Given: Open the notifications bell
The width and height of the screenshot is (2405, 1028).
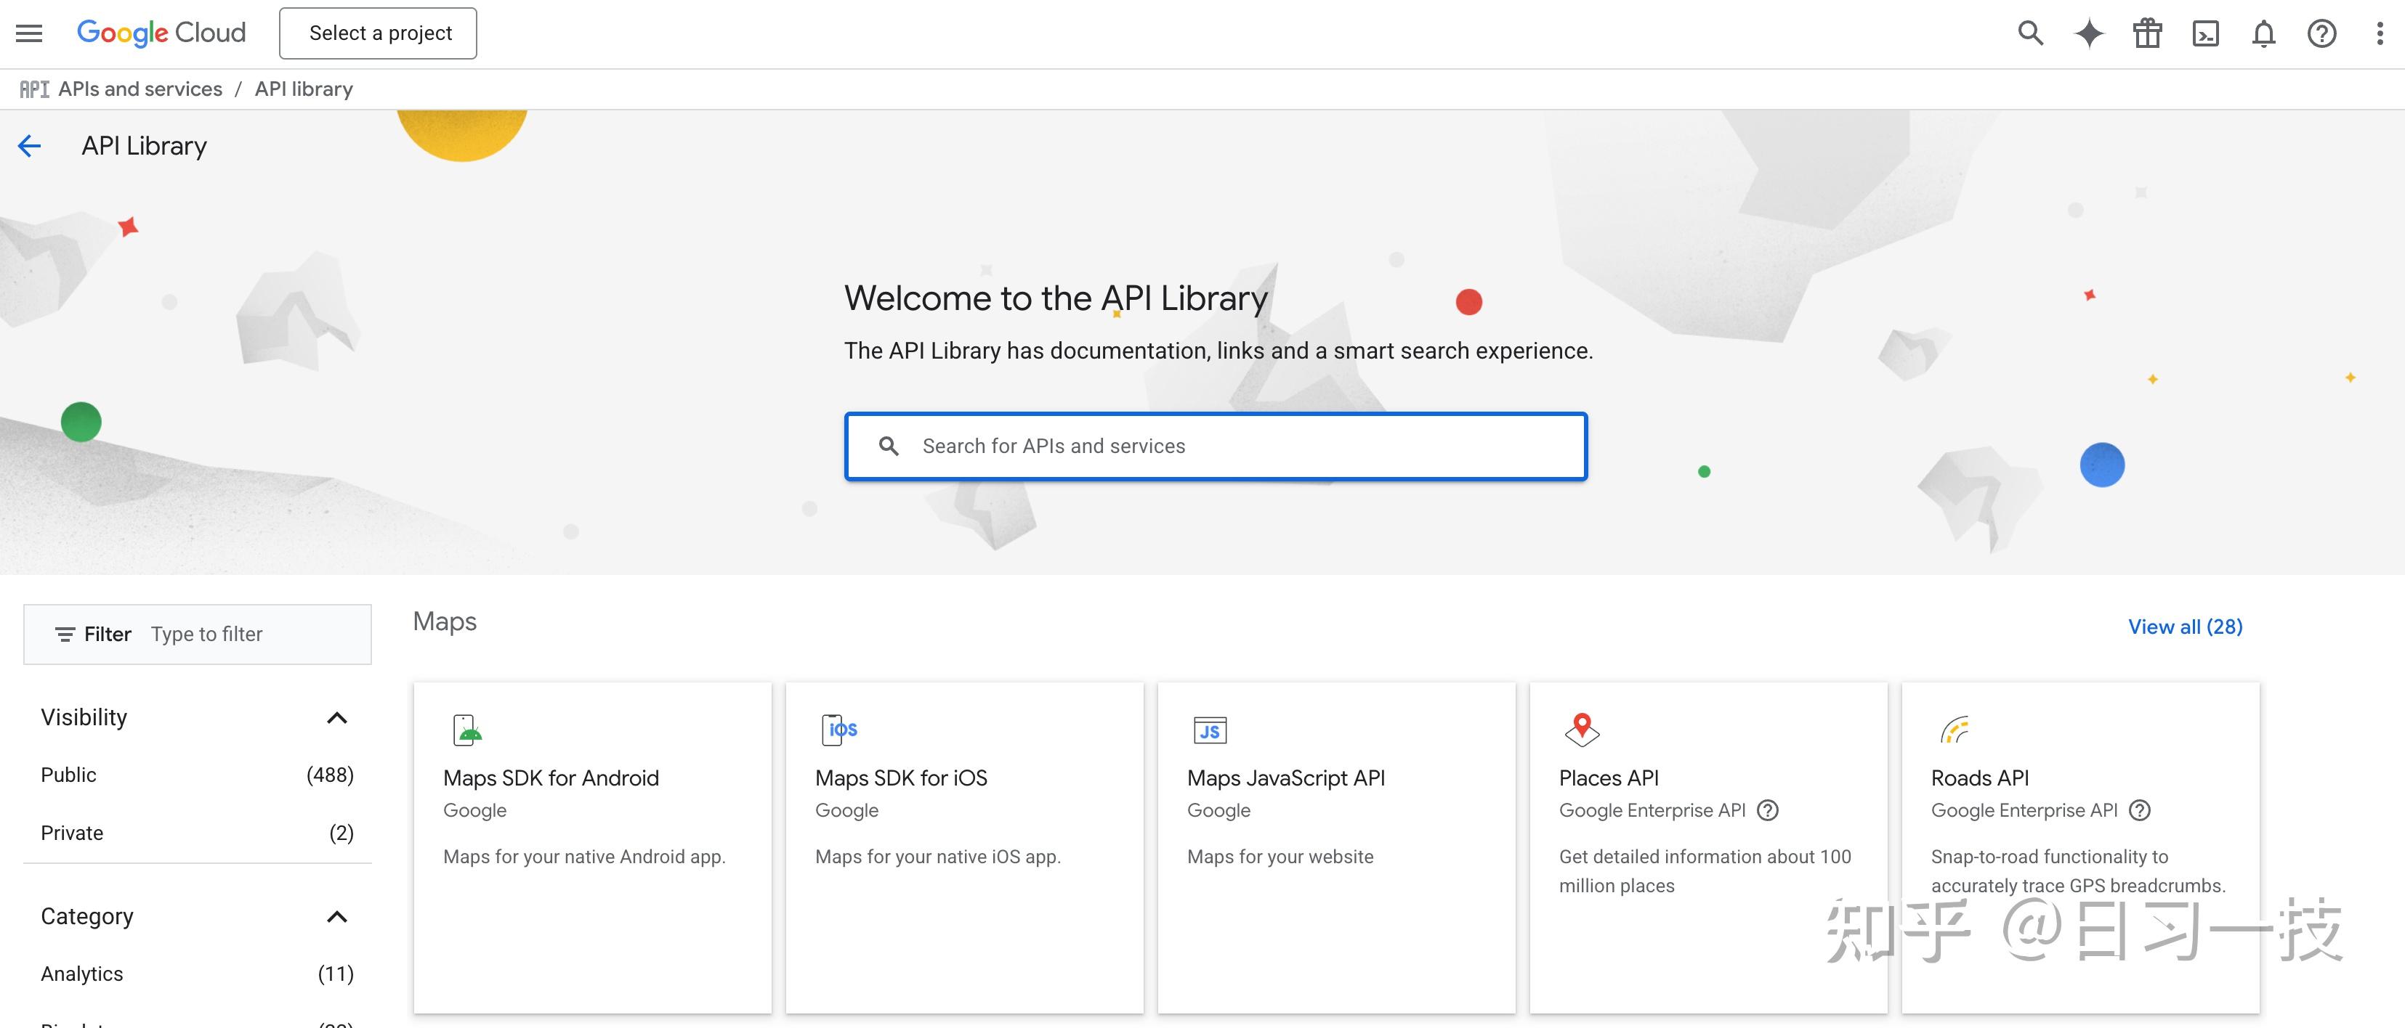Looking at the screenshot, I should (2263, 35).
